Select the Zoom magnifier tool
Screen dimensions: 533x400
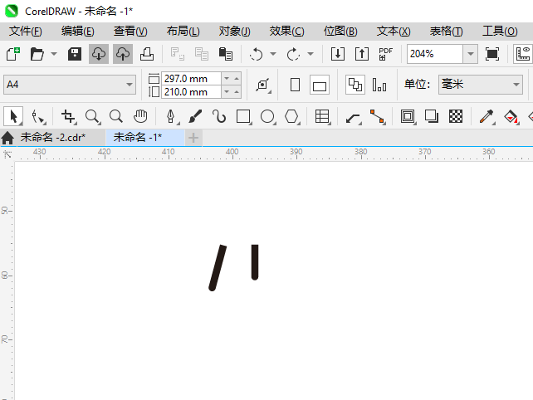[x=92, y=116]
